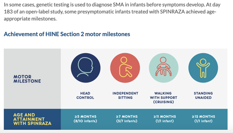Image resolution: width=233 pixels, height=133 pixels.
Task: Click the HEAD CONTROL label
Action: coord(85,95)
